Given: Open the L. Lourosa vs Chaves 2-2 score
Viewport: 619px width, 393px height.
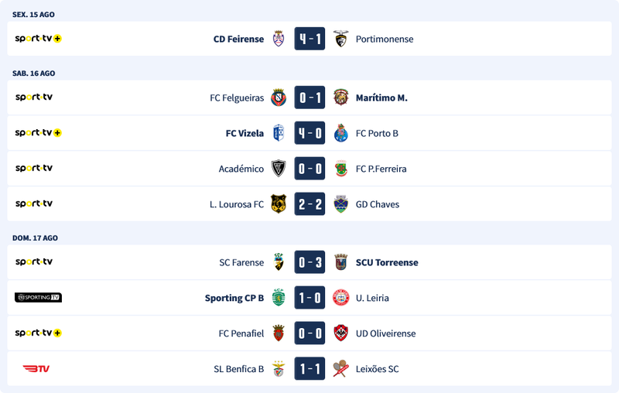Looking at the screenshot, I should tap(309, 204).
